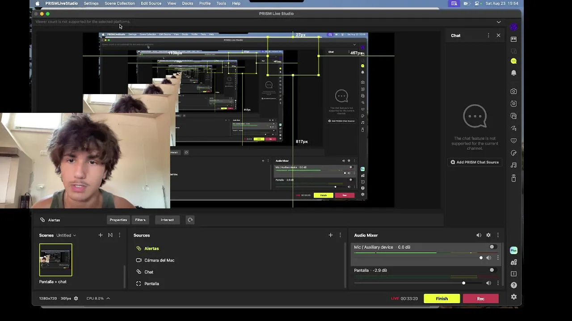Toggle the yellow chat bubble sidebar icon
The width and height of the screenshot is (572, 321).
point(513,61)
